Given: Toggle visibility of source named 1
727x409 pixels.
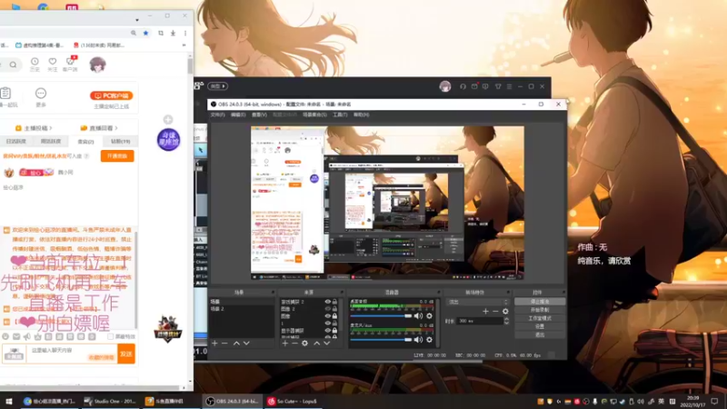Looking at the screenshot, I should 328,324.
